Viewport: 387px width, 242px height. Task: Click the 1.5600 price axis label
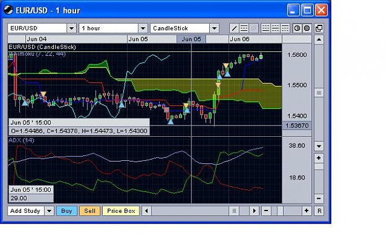click(x=297, y=54)
